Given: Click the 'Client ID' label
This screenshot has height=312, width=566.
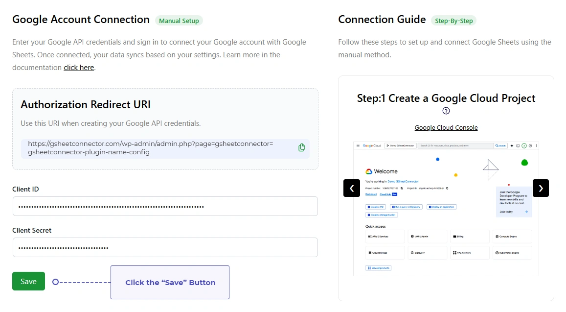Looking at the screenshot, I should pyautogui.click(x=25, y=189).
